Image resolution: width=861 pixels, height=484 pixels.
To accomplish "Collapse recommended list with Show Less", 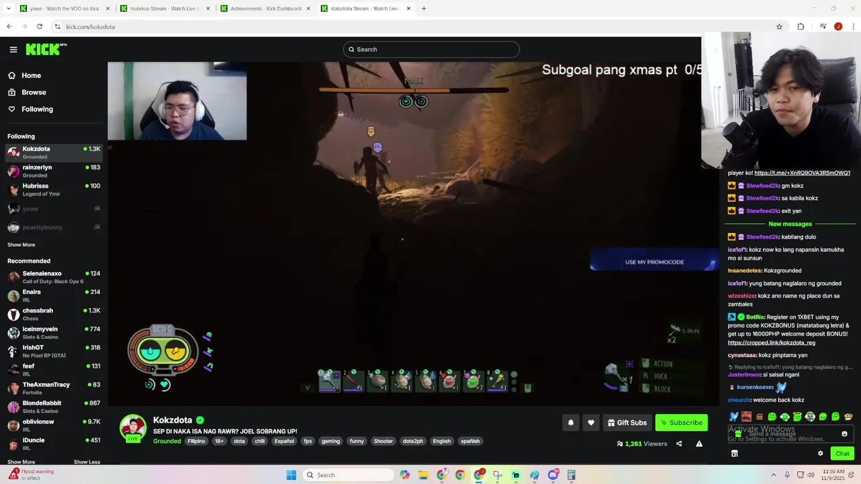I will tap(87, 462).
